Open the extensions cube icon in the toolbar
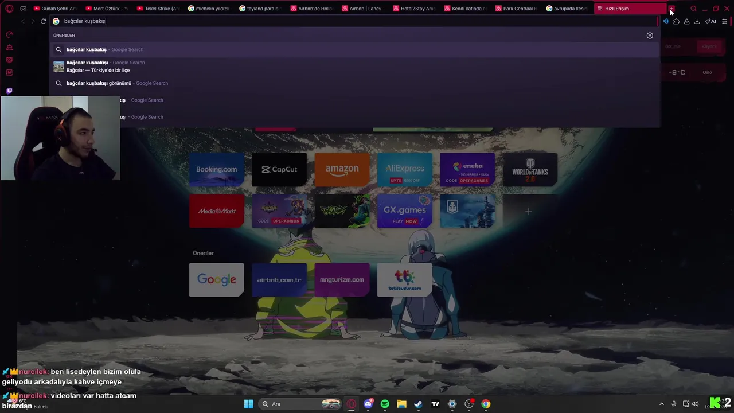Viewport: 734px width, 413px height. coord(676,21)
